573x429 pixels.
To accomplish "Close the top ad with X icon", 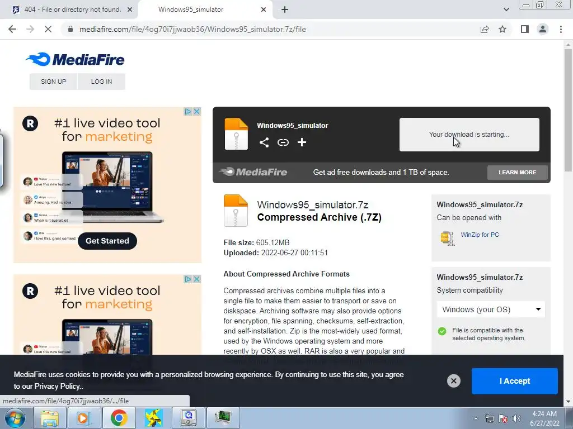I will point(196,111).
